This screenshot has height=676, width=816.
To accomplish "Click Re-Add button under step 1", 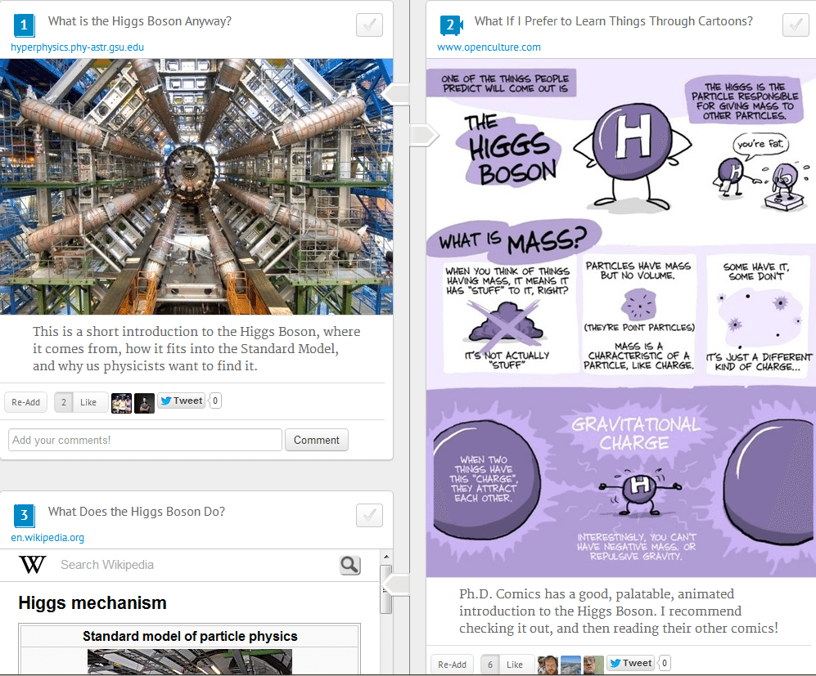I will pyautogui.click(x=26, y=402).
